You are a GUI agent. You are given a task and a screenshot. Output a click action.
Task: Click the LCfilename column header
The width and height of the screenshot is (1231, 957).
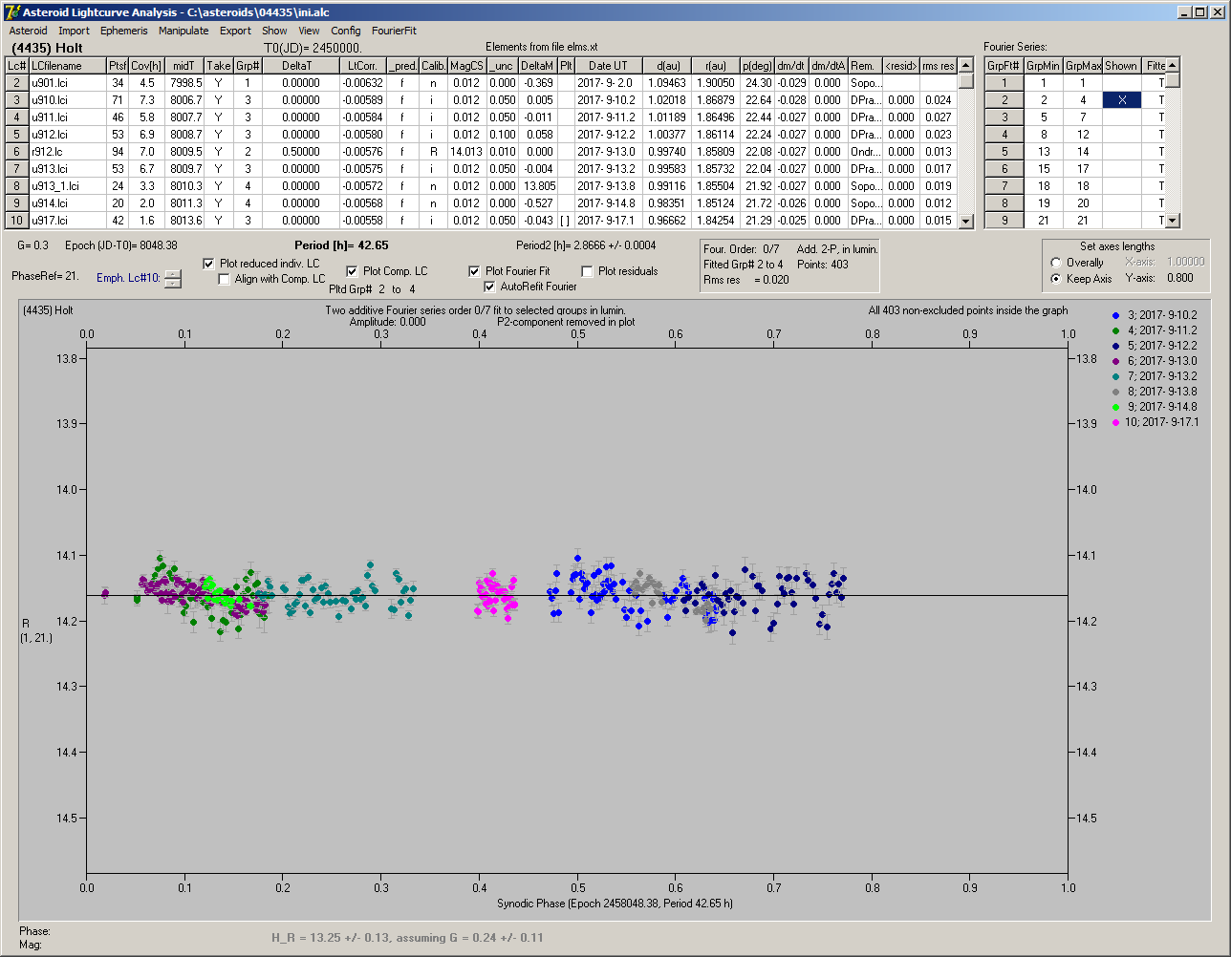[67, 66]
